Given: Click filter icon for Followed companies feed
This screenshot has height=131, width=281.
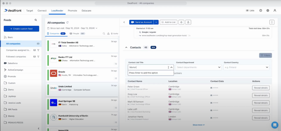Looking at the screenshot, I should 38,57.
